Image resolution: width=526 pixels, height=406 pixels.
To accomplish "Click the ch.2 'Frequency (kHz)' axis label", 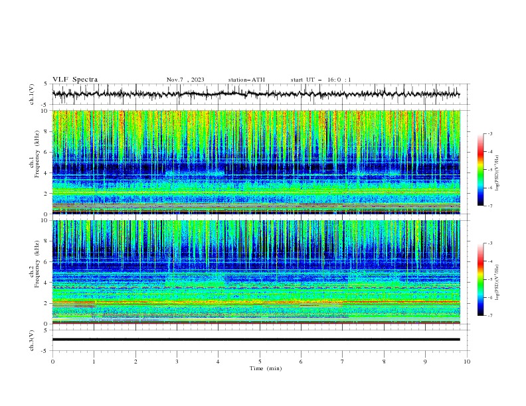I will [37, 263].
